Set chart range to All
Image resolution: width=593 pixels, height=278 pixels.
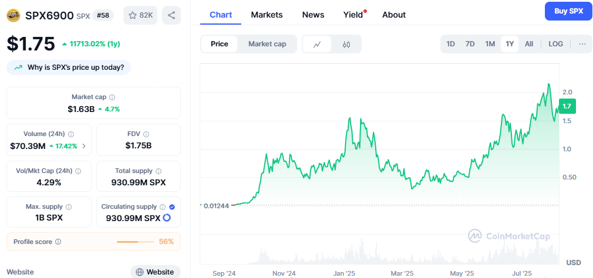pos(529,44)
